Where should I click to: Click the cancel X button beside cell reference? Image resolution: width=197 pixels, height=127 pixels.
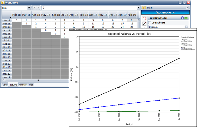[34, 8]
